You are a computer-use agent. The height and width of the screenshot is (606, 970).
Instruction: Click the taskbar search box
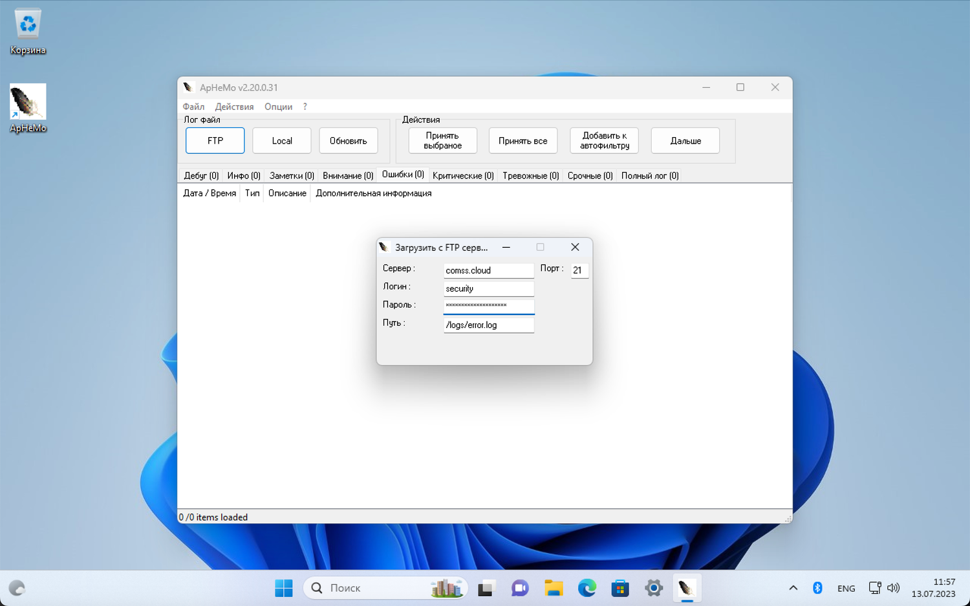pos(385,588)
